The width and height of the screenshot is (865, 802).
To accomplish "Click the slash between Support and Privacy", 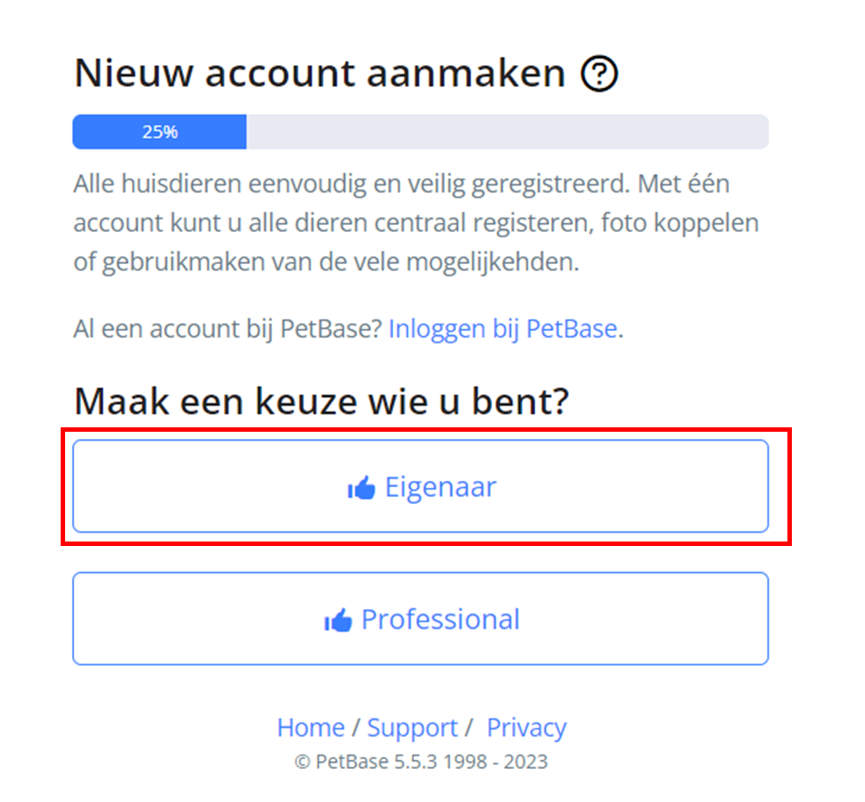I will 468,727.
